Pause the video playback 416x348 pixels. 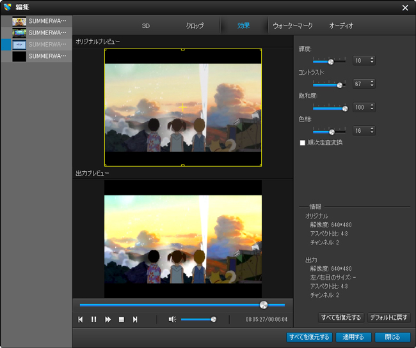pos(93,319)
